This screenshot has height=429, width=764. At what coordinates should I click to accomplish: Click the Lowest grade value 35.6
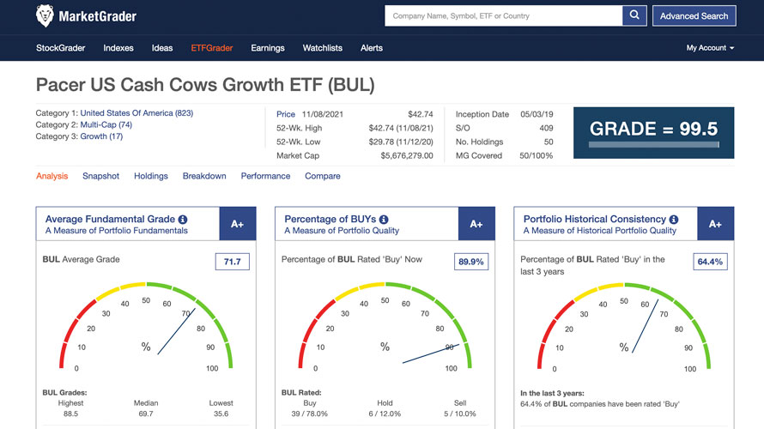[221, 414]
